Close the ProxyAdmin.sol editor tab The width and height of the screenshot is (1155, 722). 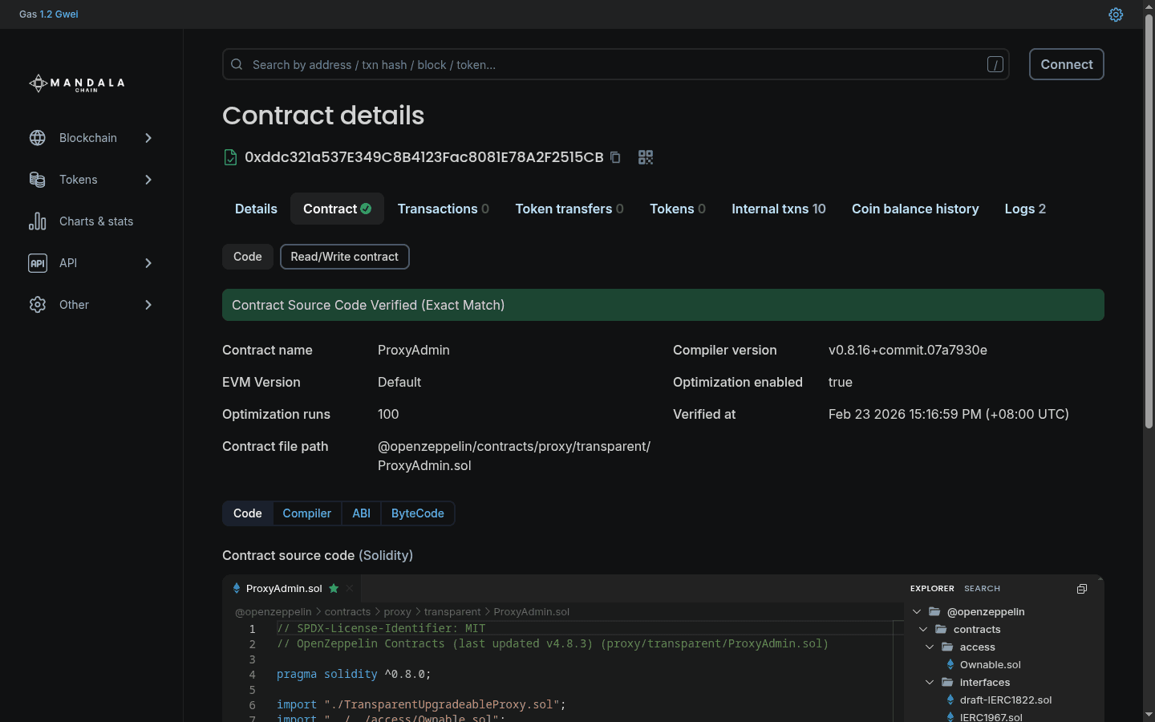point(350,588)
